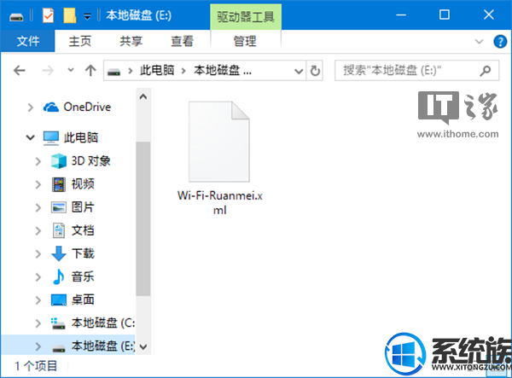Screen dimensions: 512x378
Task: Click 本地磁盘 in the address breadcrumb
Action: (223, 70)
